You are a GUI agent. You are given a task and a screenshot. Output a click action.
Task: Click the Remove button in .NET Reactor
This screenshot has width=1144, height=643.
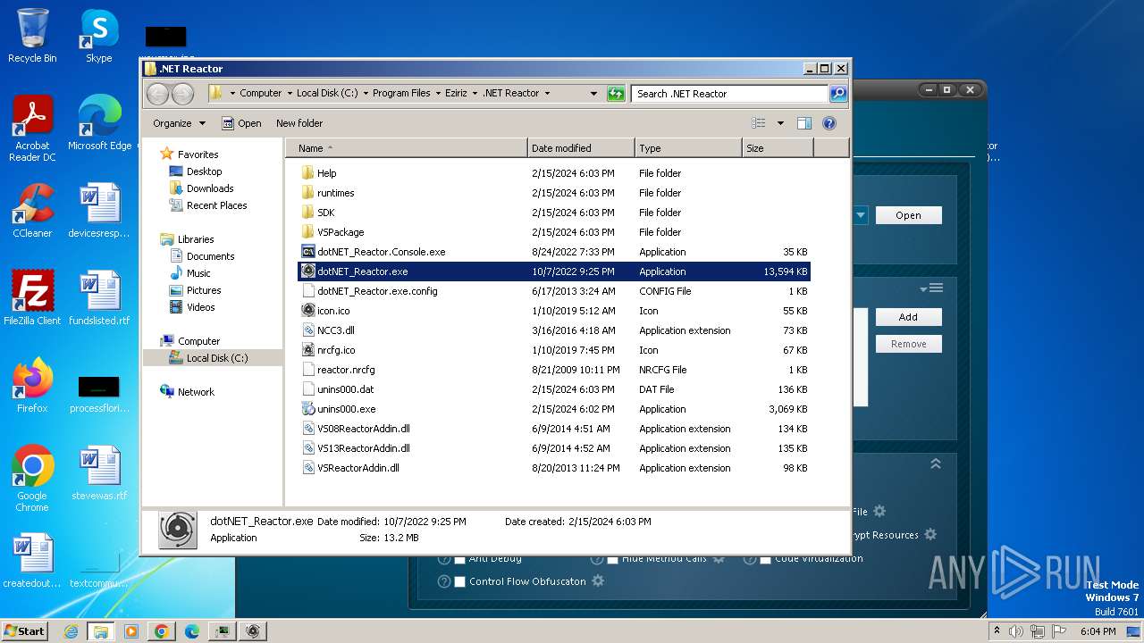pyautogui.click(x=908, y=344)
